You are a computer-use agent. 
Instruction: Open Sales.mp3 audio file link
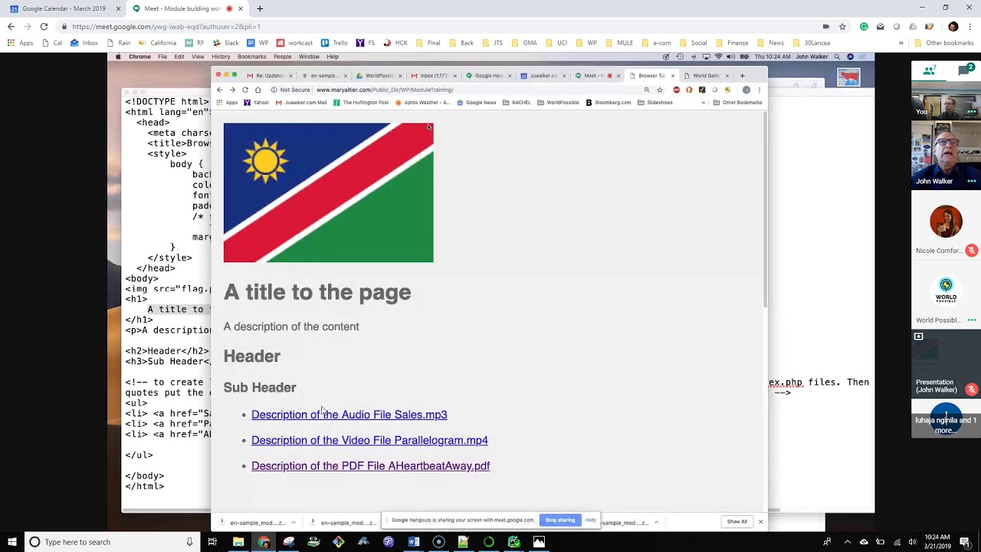(349, 415)
